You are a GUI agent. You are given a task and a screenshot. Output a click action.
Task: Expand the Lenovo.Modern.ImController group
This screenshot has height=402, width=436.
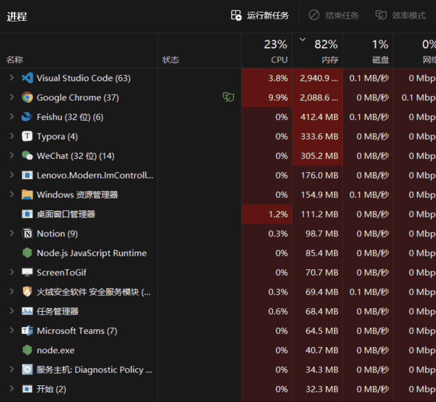12,174
